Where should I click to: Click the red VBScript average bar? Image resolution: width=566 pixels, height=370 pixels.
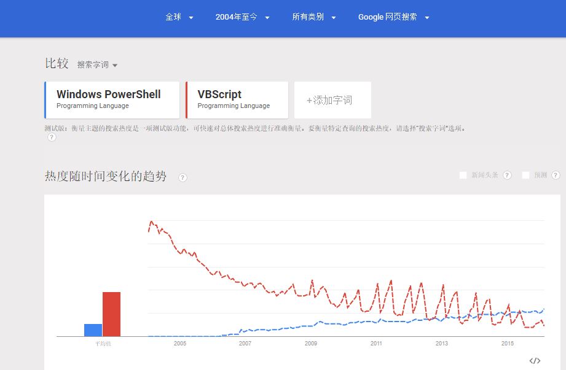click(111, 314)
